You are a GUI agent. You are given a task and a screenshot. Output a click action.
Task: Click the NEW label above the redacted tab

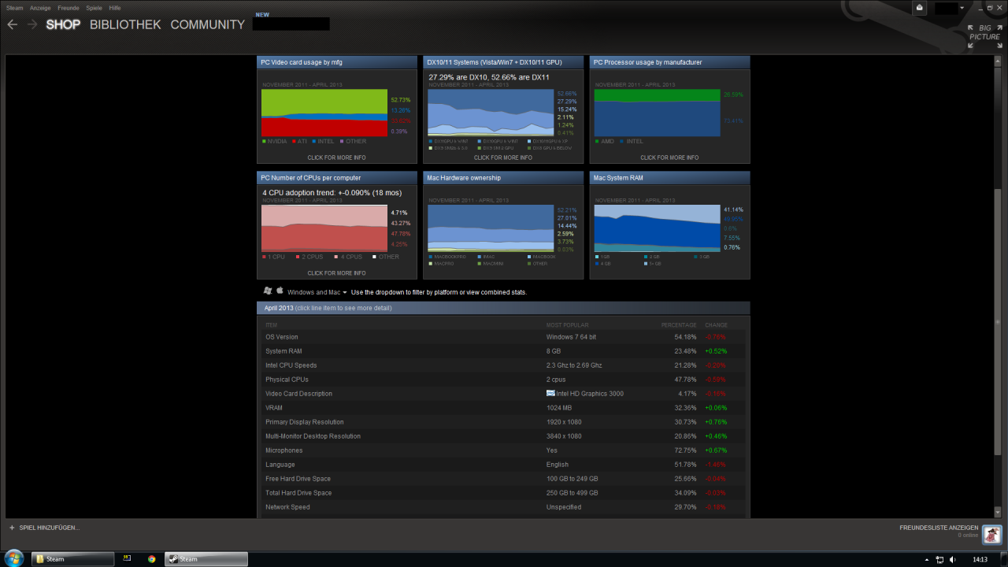click(x=262, y=14)
